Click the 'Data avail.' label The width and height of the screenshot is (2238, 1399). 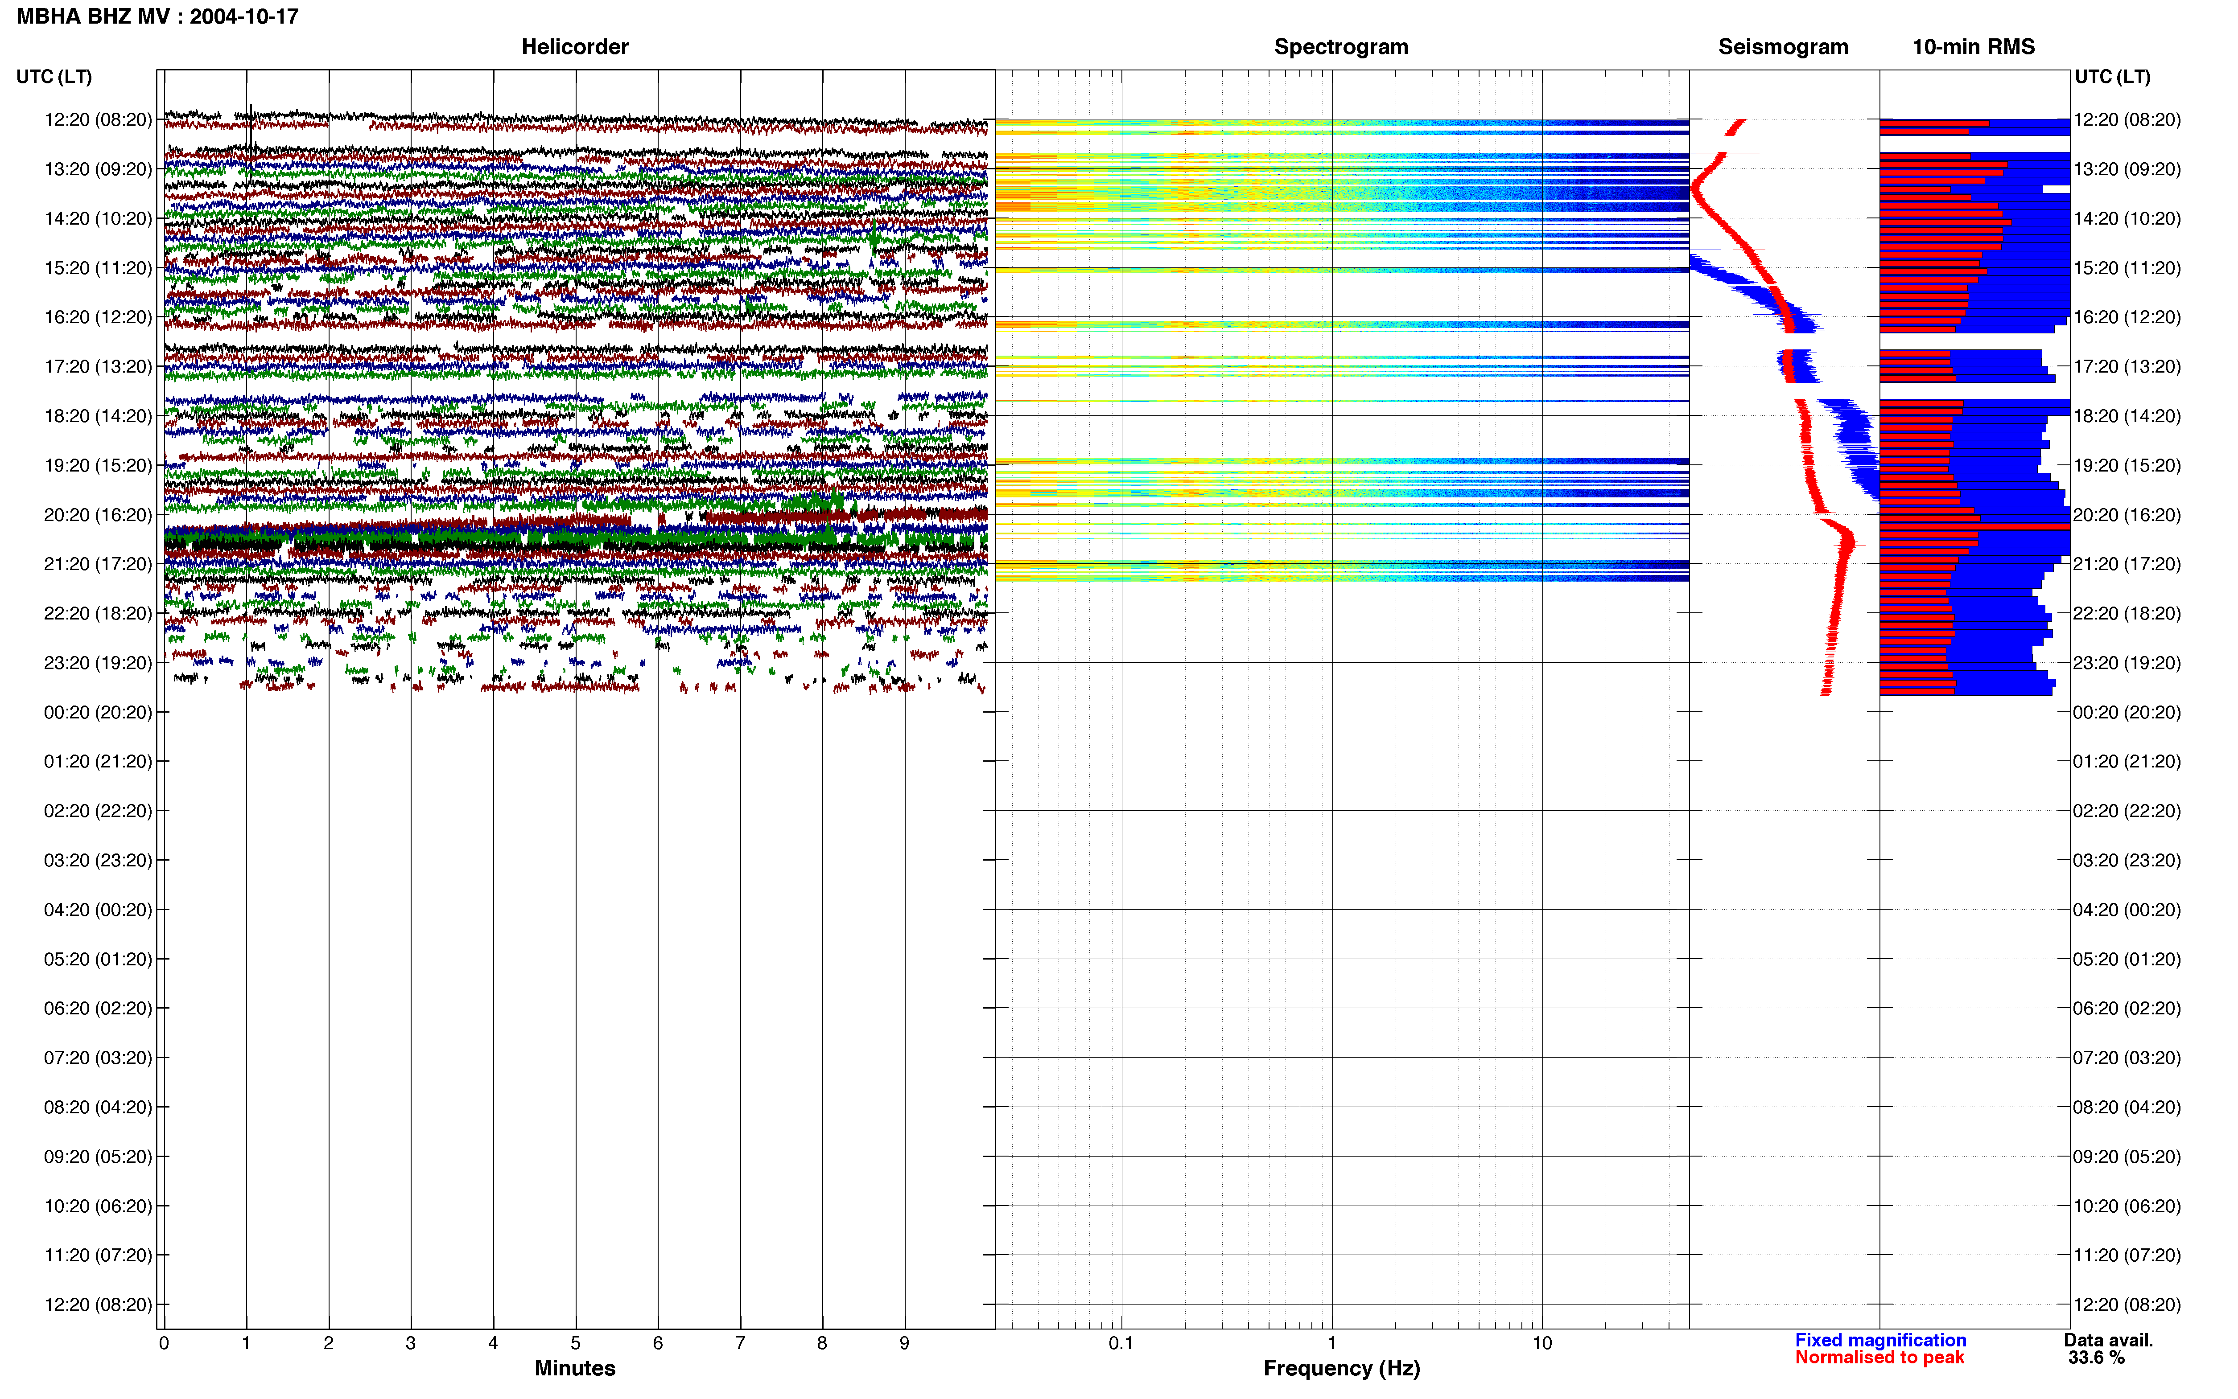point(2108,1341)
